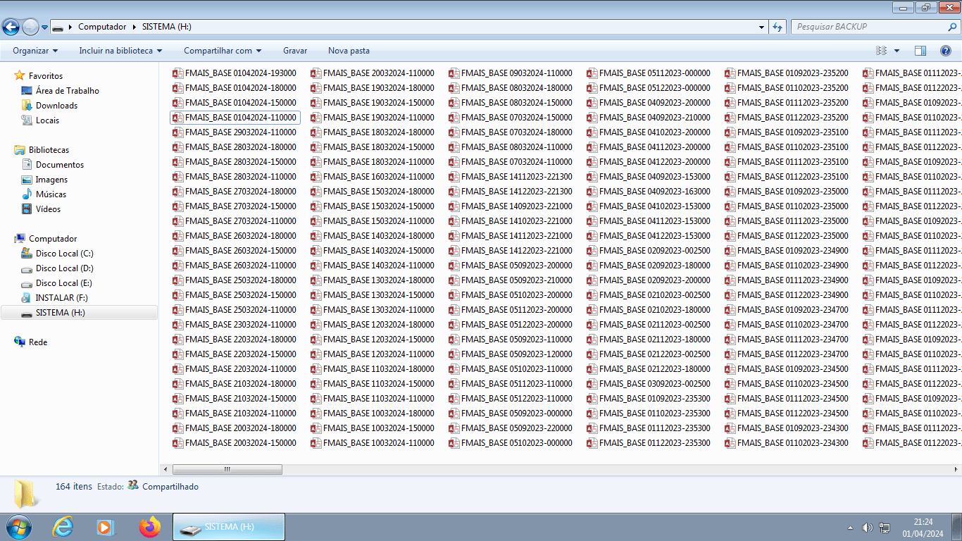This screenshot has height=541, width=962.
Task: Open the view options dropdown arrow
Action: pos(897,51)
